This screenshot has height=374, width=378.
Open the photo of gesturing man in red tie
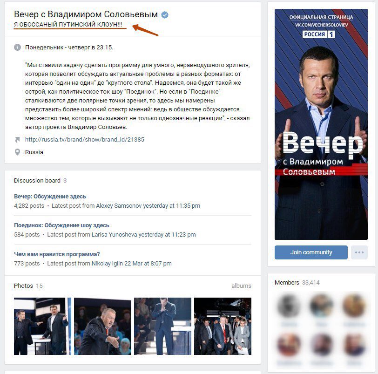102,326
